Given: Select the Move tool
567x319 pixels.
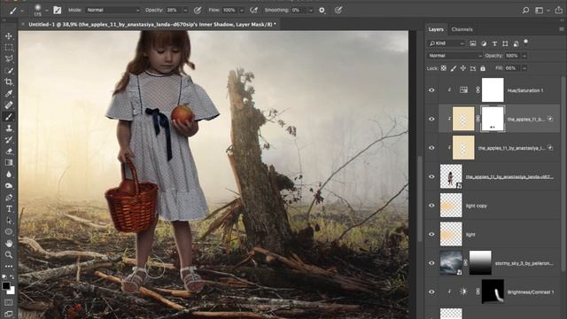Looking at the screenshot, I should click(x=9, y=36).
